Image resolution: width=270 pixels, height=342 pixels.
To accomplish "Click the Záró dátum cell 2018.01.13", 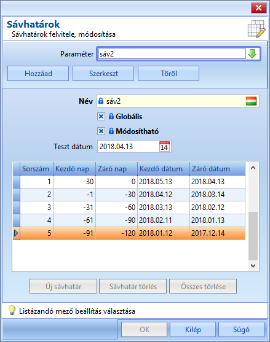I will 217,220.
